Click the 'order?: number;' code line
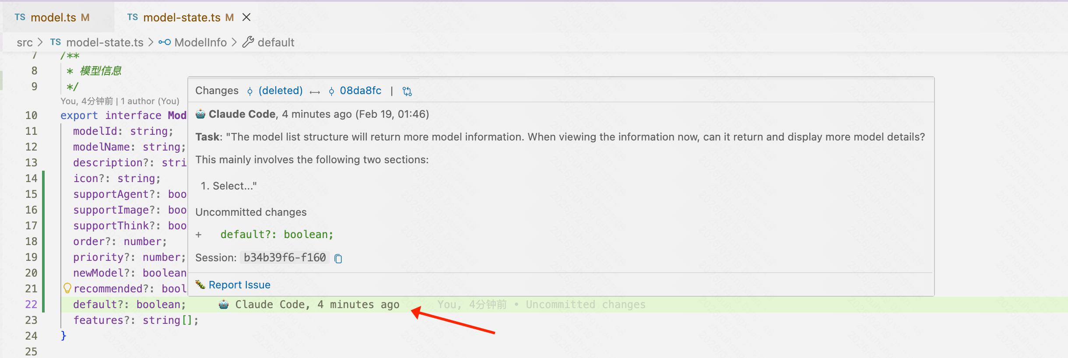Image resolution: width=1068 pixels, height=358 pixels. click(x=120, y=242)
